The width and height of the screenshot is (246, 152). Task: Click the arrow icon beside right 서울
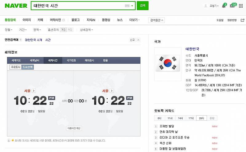[111, 91]
